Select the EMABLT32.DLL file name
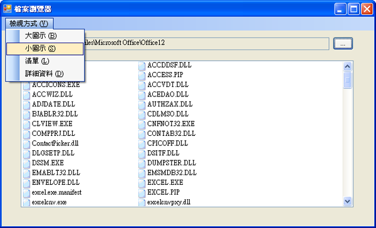376x228 pixels. point(56,173)
